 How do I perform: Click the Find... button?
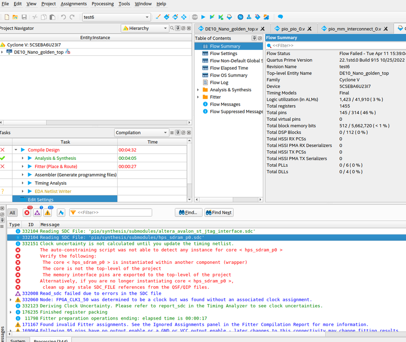[x=188, y=212]
